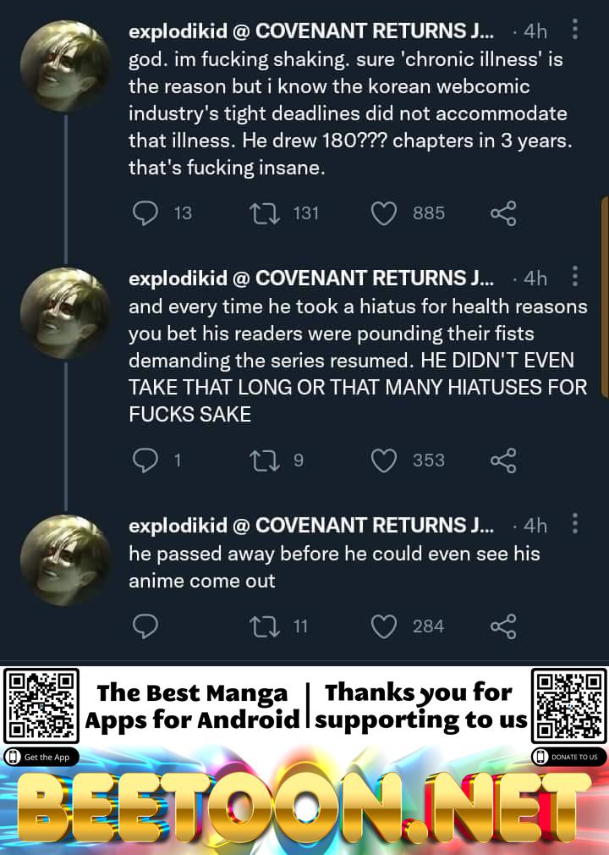The height and width of the screenshot is (855, 609).
Task: Reply to the tweet about hiatuses
Action: tap(145, 461)
